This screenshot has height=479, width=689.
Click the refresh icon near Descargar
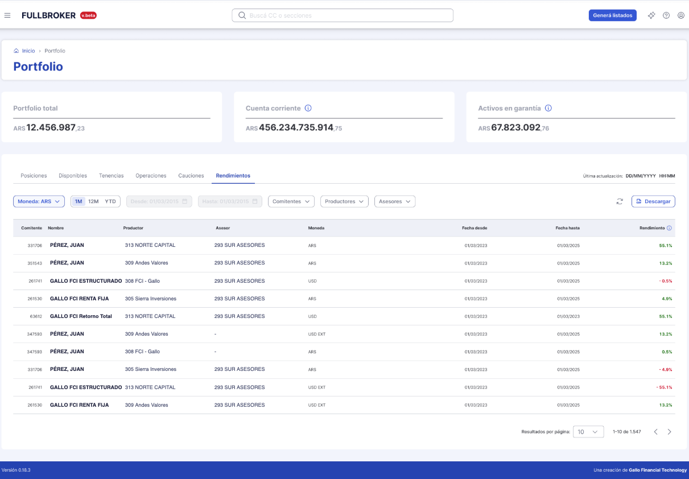(x=620, y=201)
